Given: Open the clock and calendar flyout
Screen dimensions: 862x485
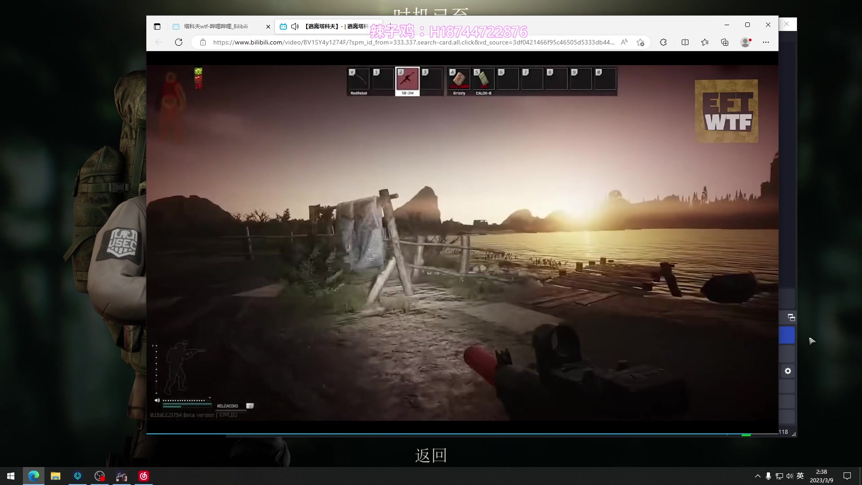Looking at the screenshot, I should tap(822, 476).
